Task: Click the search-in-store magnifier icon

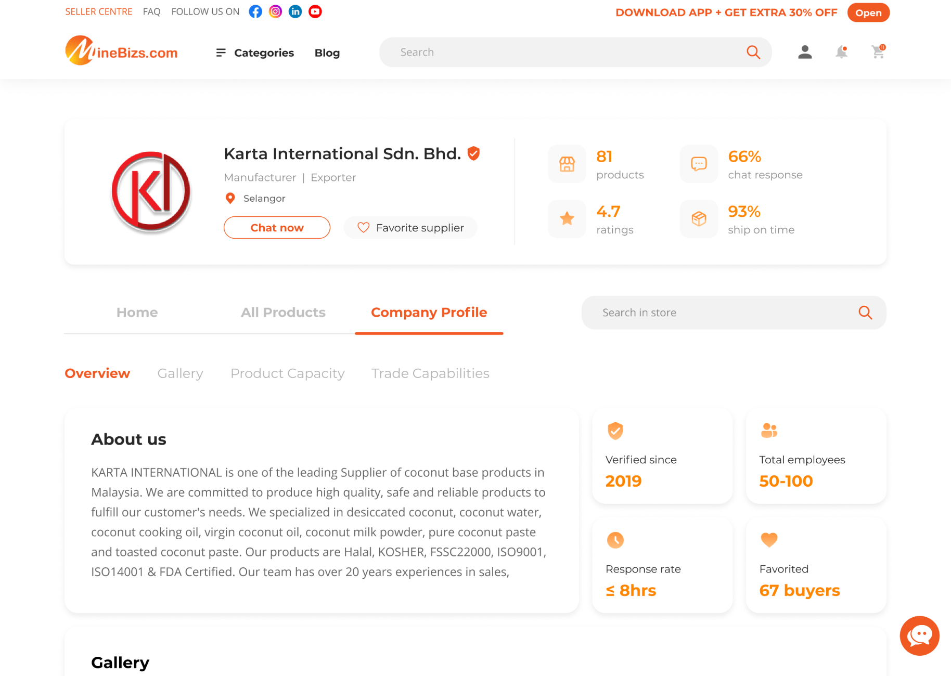Action: pyautogui.click(x=865, y=313)
